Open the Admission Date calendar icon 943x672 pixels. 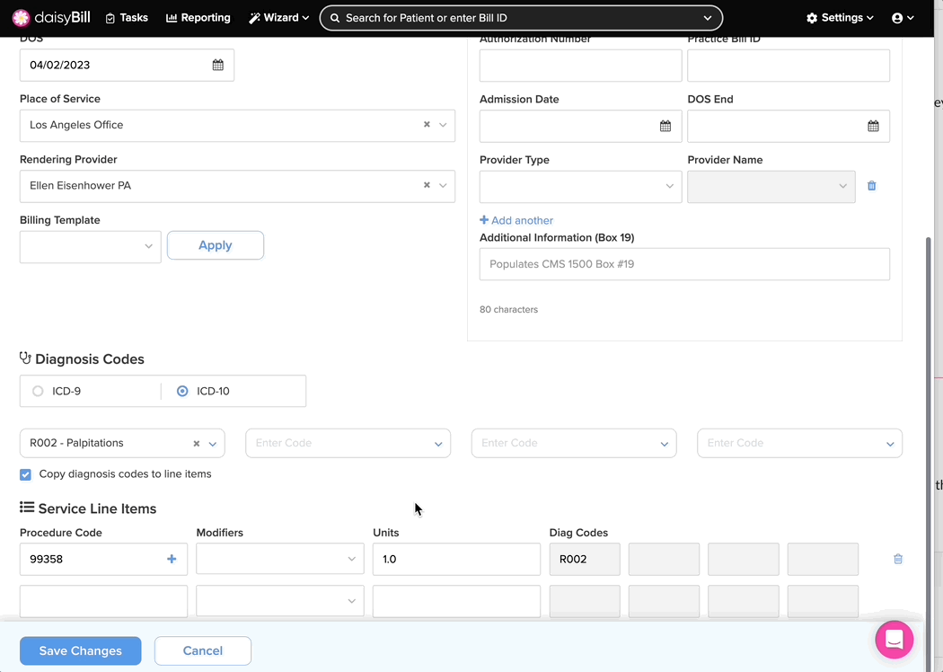(665, 126)
